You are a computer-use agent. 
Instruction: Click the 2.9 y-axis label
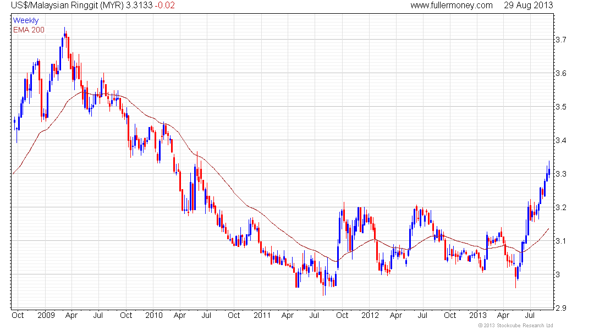coord(560,308)
